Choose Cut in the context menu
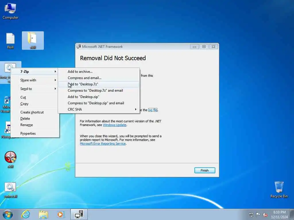Image resolution: width=294 pixels, height=220 pixels. (x=35, y=97)
